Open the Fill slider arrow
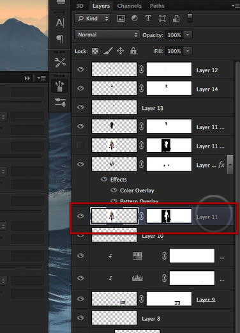 [x=188, y=51]
